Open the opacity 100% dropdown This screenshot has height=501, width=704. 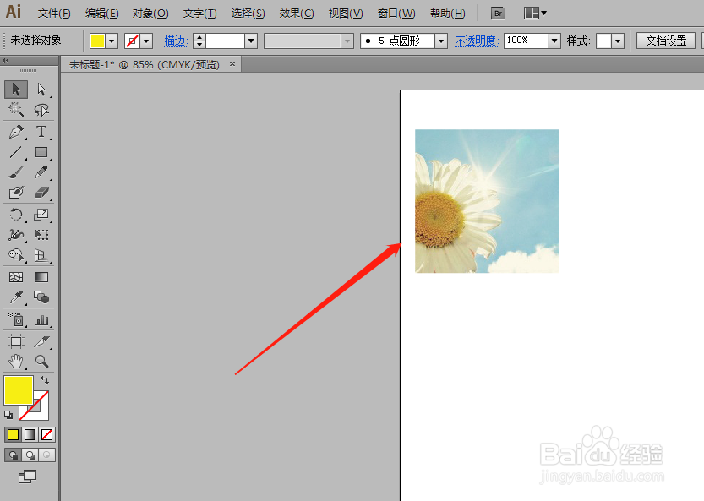coord(554,41)
